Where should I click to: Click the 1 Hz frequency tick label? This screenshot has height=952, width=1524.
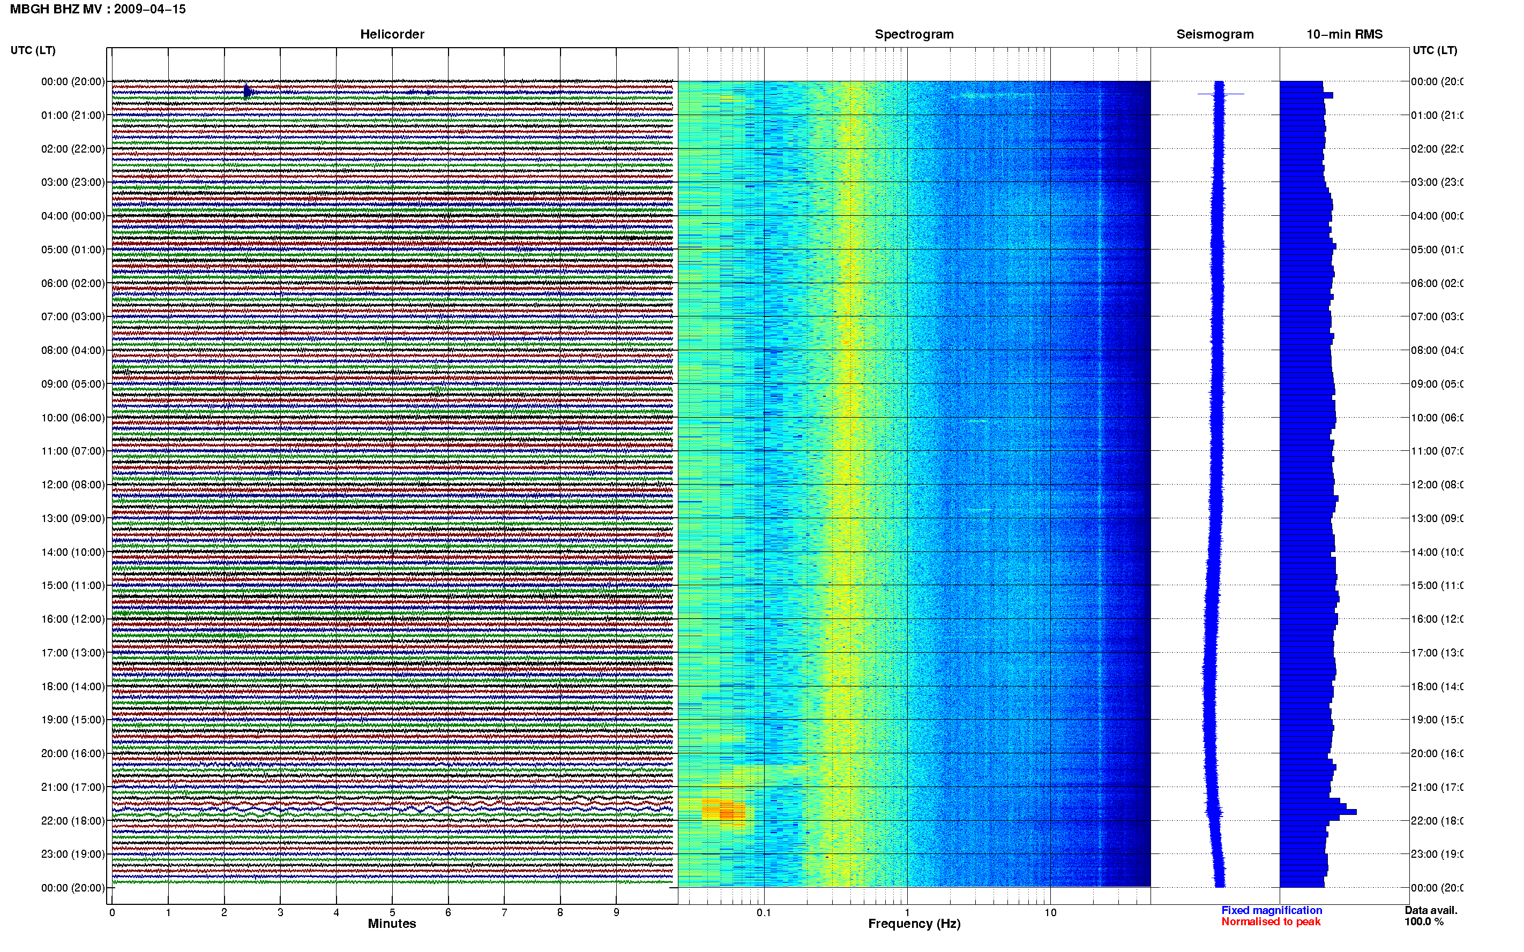907,912
